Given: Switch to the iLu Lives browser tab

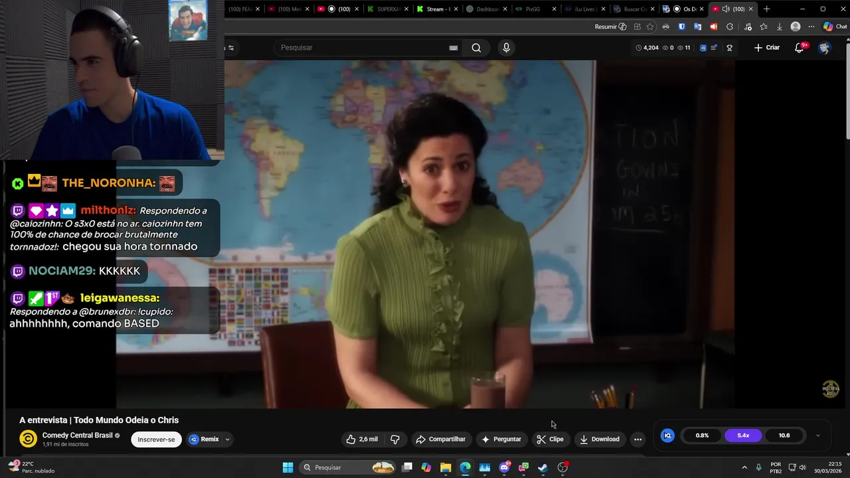Looking at the screenshot, I should coord(584,9).
